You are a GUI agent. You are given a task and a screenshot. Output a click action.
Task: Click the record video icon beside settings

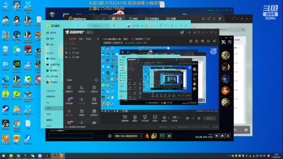coord(187,118)
